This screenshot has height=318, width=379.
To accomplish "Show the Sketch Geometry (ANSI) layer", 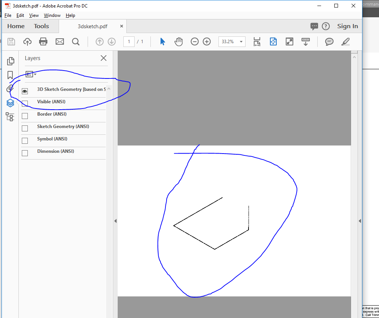I will point(25,128).
